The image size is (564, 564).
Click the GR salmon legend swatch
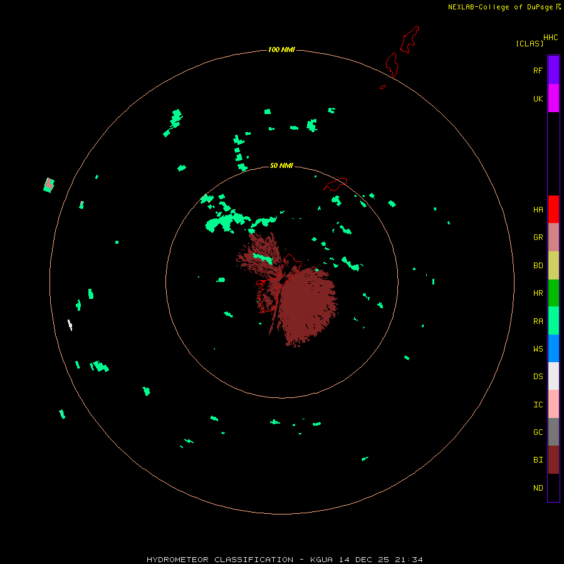point(553,238)
